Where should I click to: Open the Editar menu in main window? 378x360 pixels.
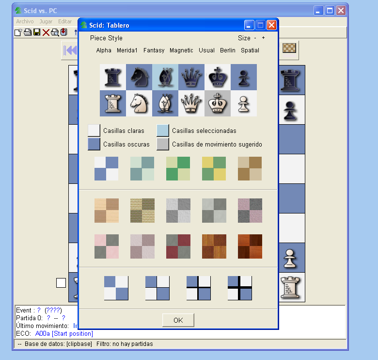[65, 21]
